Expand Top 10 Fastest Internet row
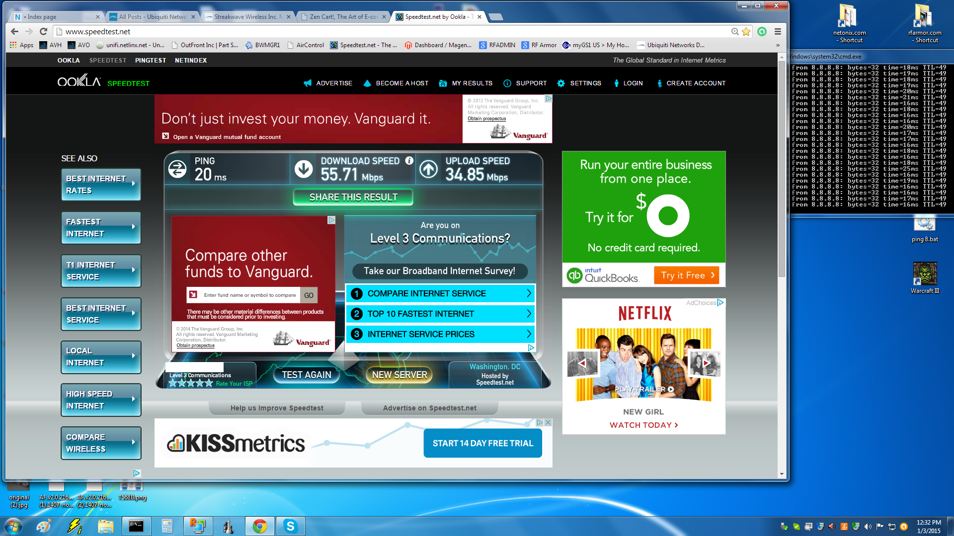Image resolution: width=954 pixels, height=536 pixels. pyautogui.click(x=440, y=314)
